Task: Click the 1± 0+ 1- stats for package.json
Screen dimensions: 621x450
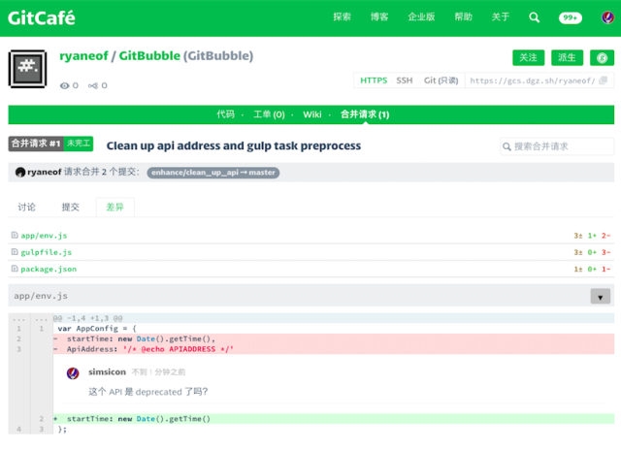Action: 592,269
